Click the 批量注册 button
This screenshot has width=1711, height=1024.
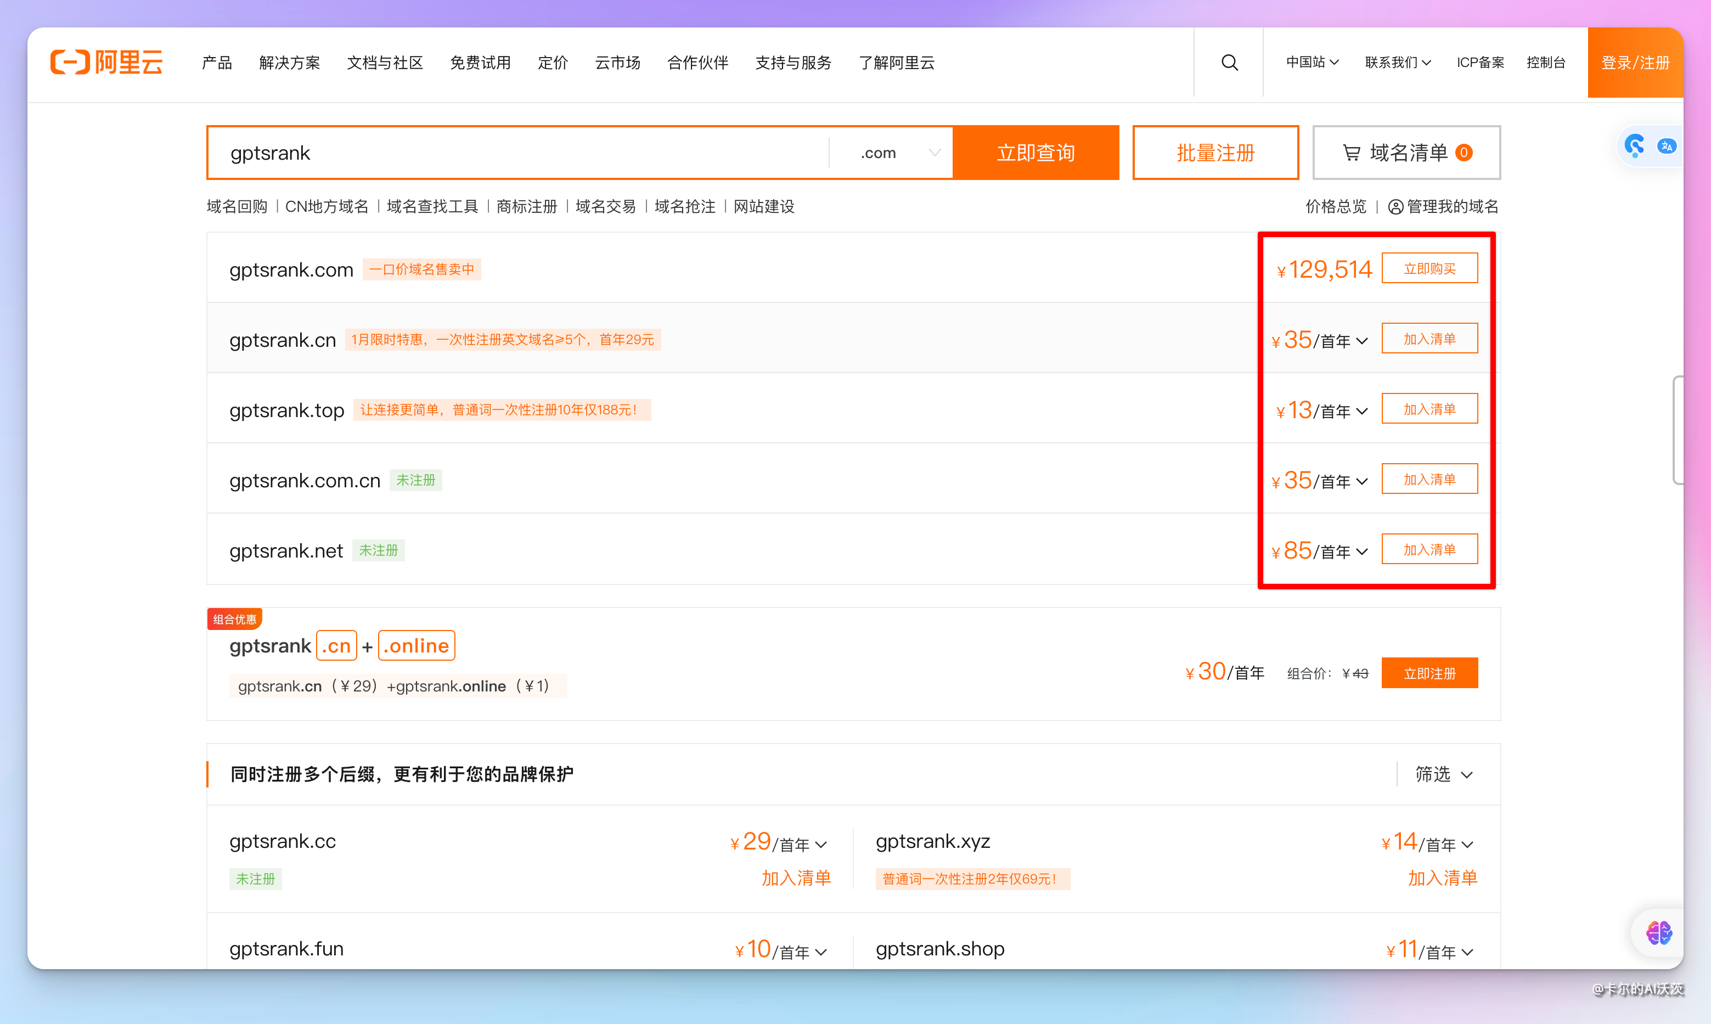point(1215,153)
